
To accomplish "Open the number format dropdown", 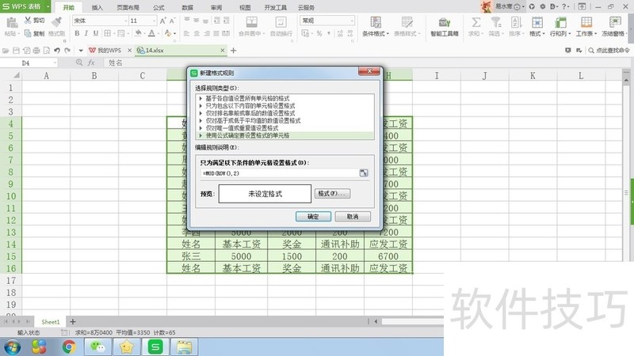I will pos(351,21).
